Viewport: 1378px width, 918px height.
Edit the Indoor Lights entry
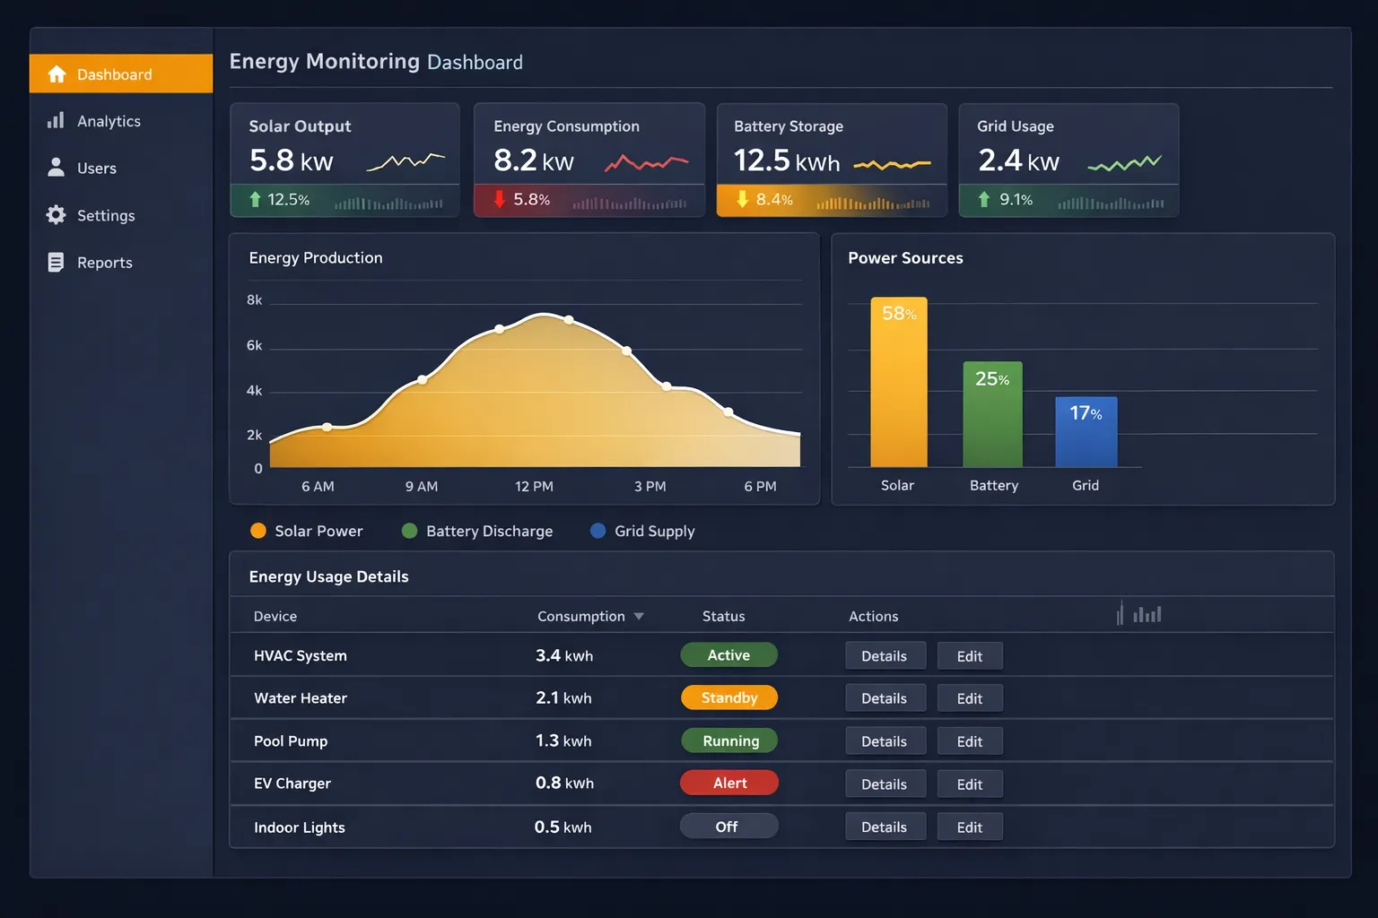[970, 827]
